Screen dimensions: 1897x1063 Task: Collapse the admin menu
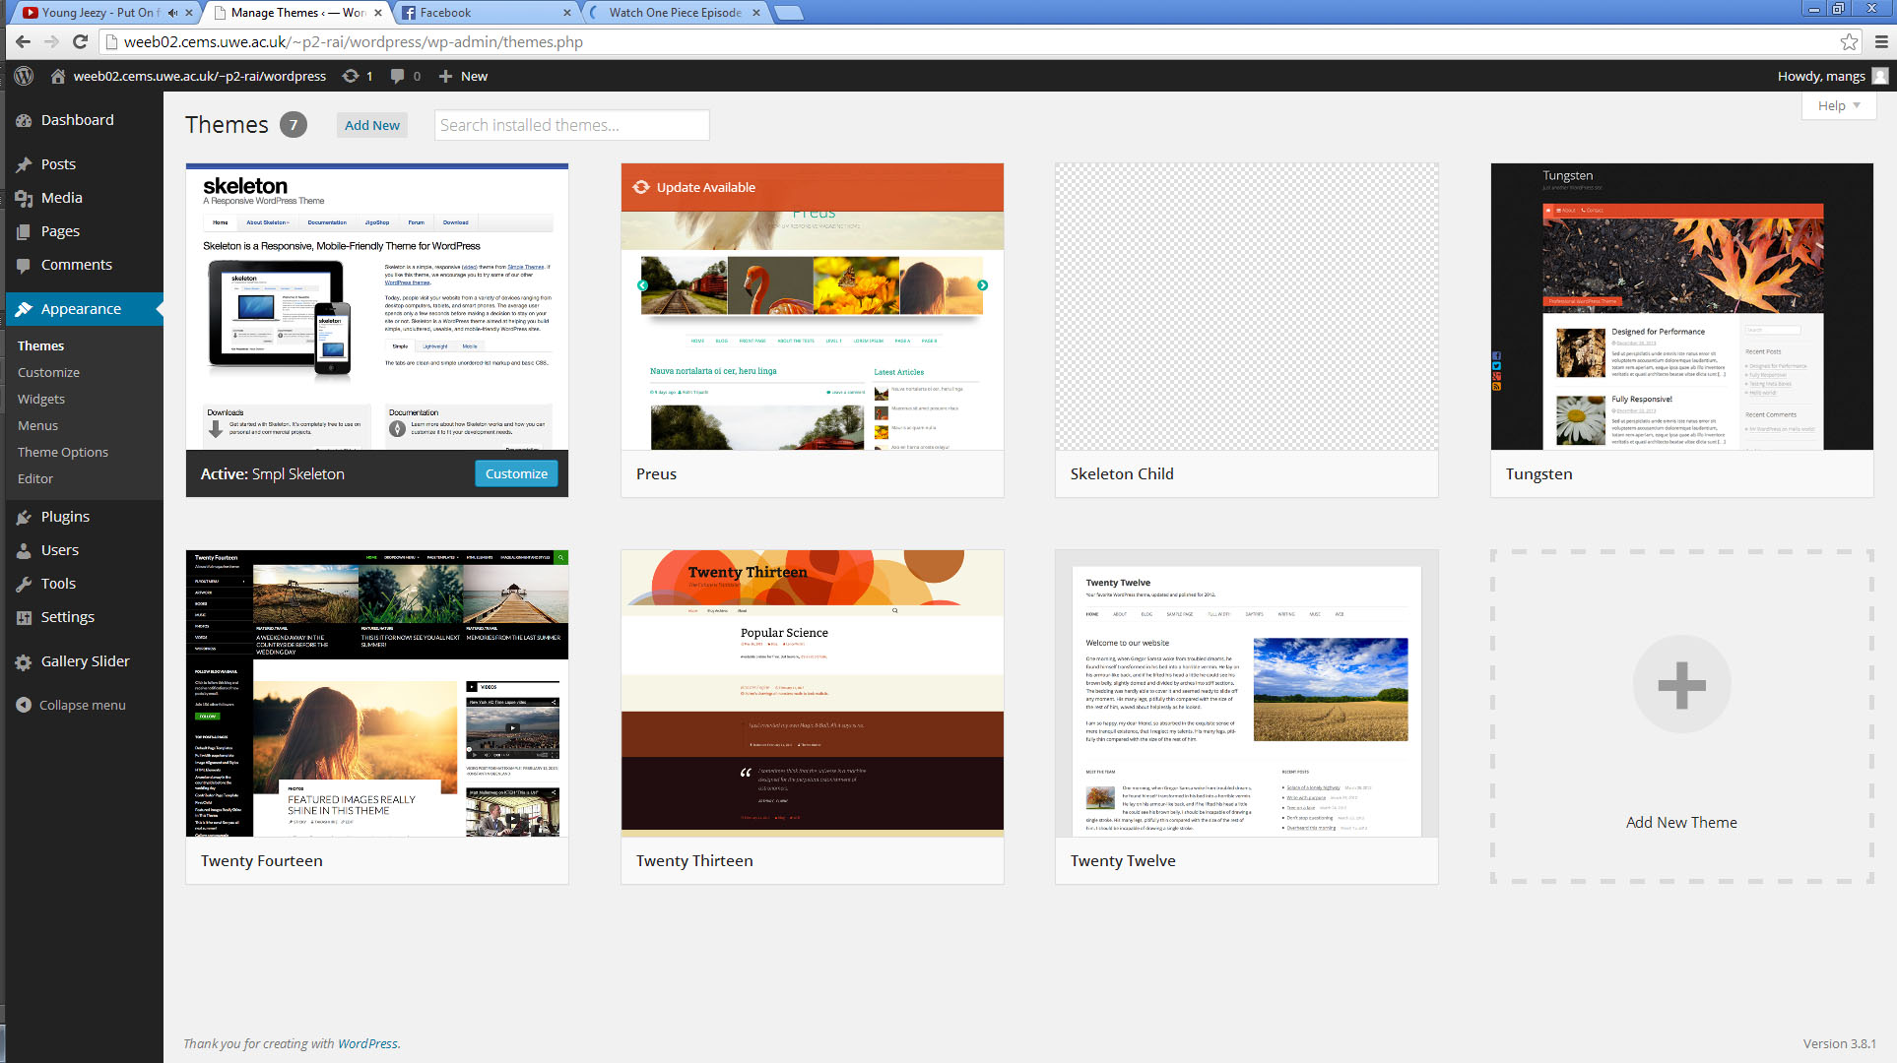82,705
